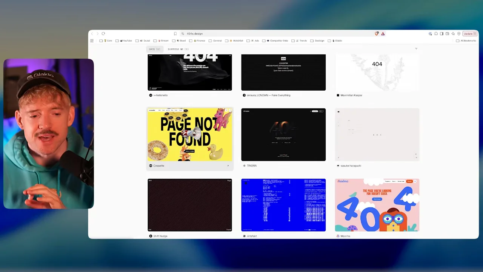This screenshot has width=483, height=272.
Task: Open the Skool bookmarks folder
Action: click(179, 41)
